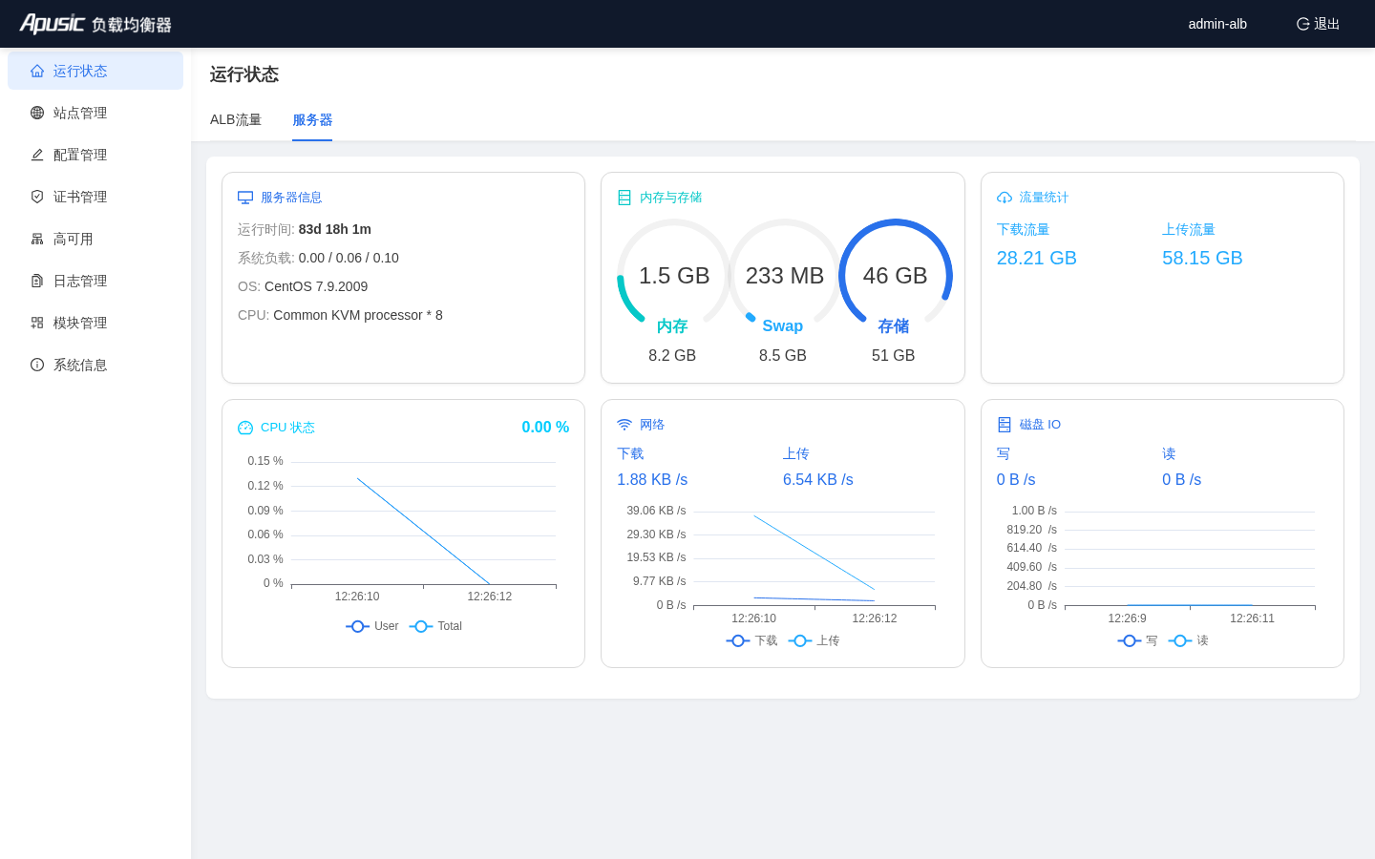Image resolution: width=1375 pixels, height=859 pixels.
Task: Open the 高可用 cluster icon
Action: coord(37,239)
